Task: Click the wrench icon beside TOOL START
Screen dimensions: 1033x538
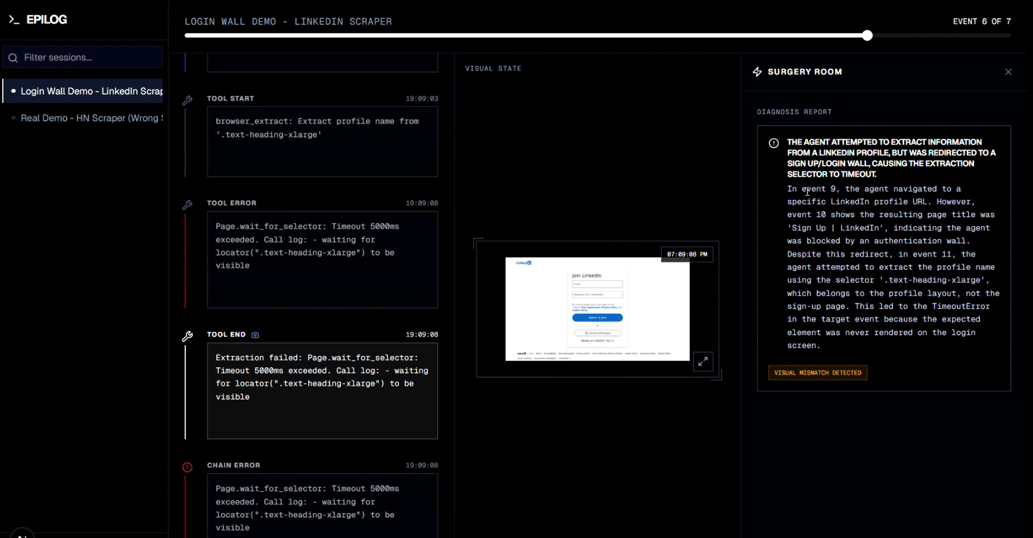Action: tap(187, 100)
